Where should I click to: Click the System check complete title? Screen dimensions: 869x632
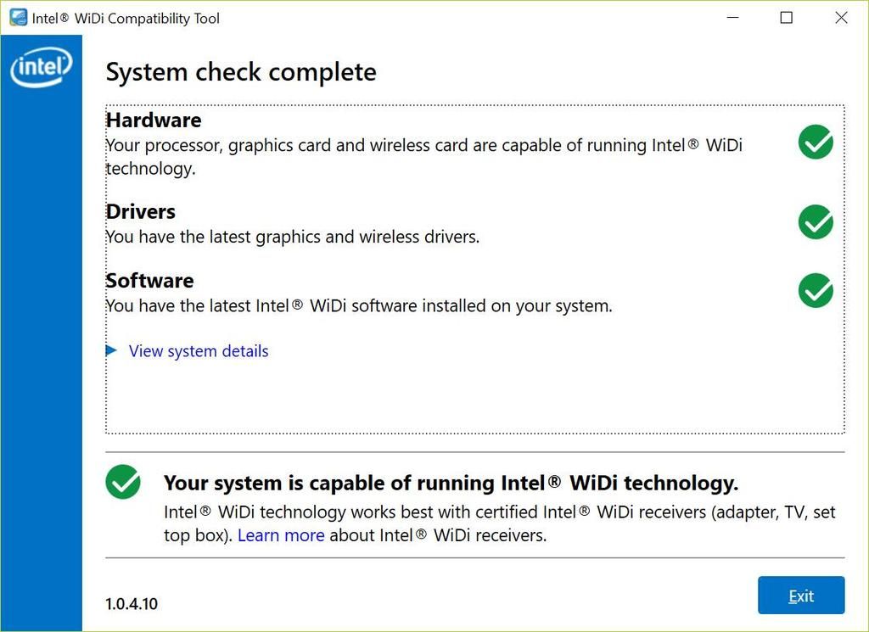[x=241, y=72]
